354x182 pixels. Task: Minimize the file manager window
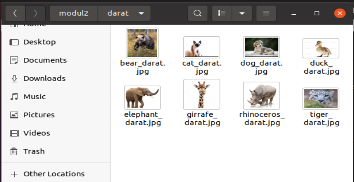(294, 13)
